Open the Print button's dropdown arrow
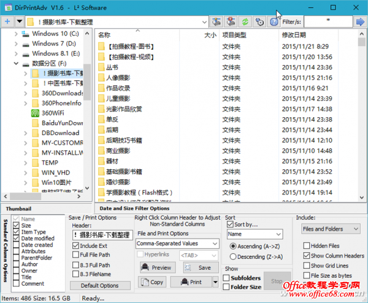This screenshot has width=368, height=303. [215, 282]
